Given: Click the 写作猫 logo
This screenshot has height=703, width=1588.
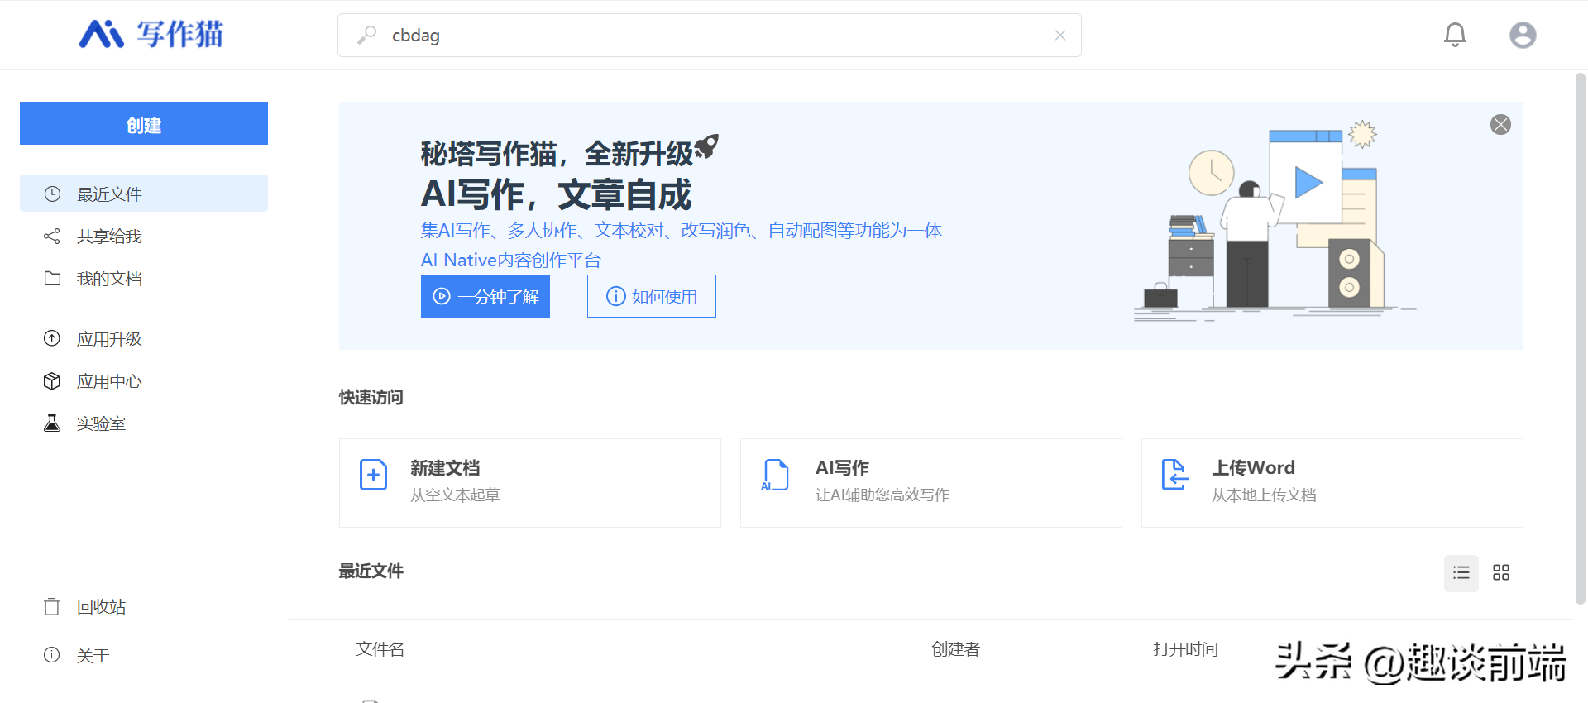Looking at the screenshot, I should coord(151,34).
